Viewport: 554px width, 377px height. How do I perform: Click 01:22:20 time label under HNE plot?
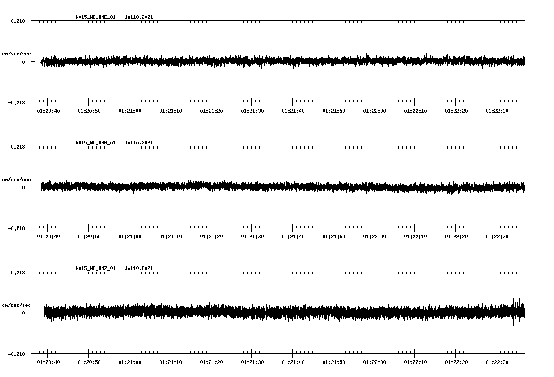(456, 111)
